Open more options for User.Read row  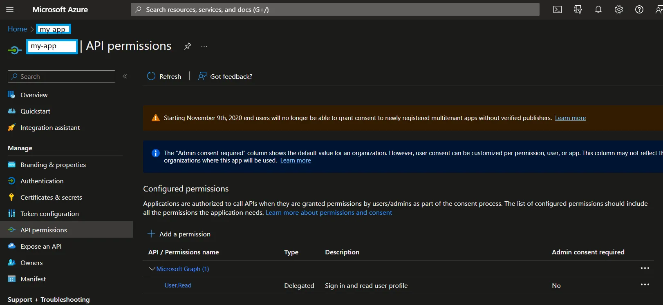645,285
